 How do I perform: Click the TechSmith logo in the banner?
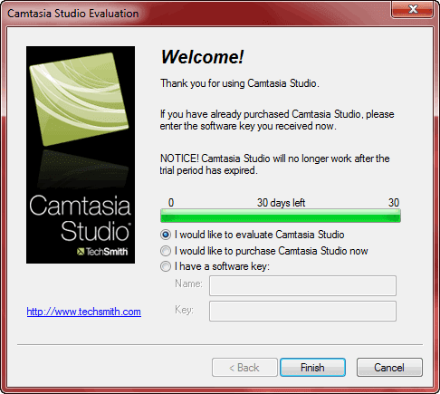pyautogui.click(x=102, y=252)
